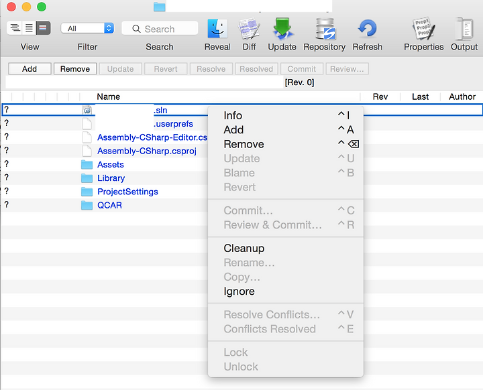Click the greyed Revert button

(166, 68)
